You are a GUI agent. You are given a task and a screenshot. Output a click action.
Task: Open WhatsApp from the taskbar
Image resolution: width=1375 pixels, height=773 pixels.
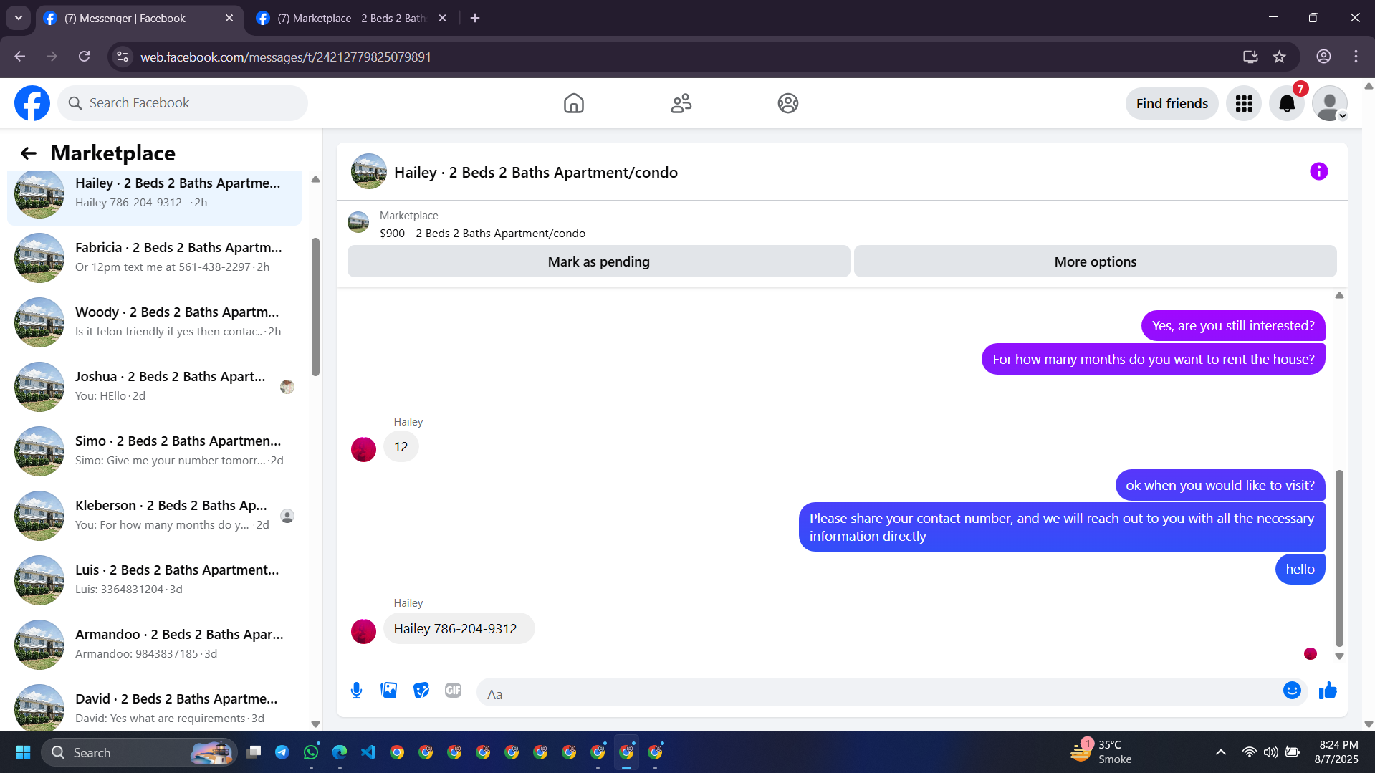click(311, 752)
